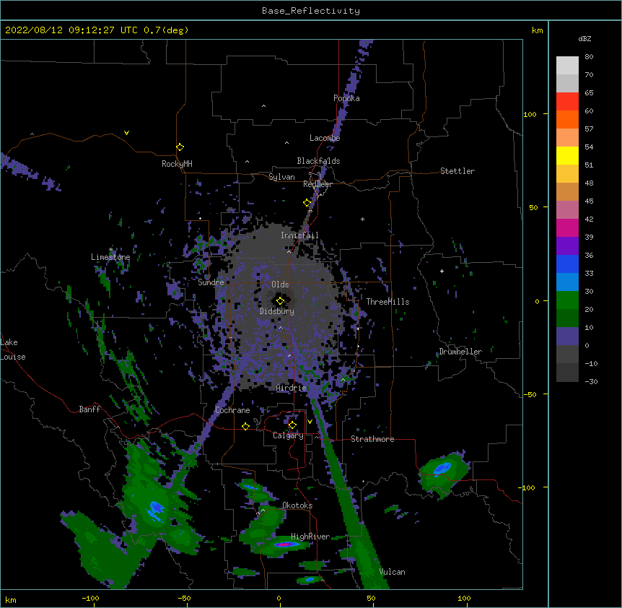Select the Strathmore label
The width and height of the screenshot is (622, 608).
pyautogui.click(x=372, y=439)
